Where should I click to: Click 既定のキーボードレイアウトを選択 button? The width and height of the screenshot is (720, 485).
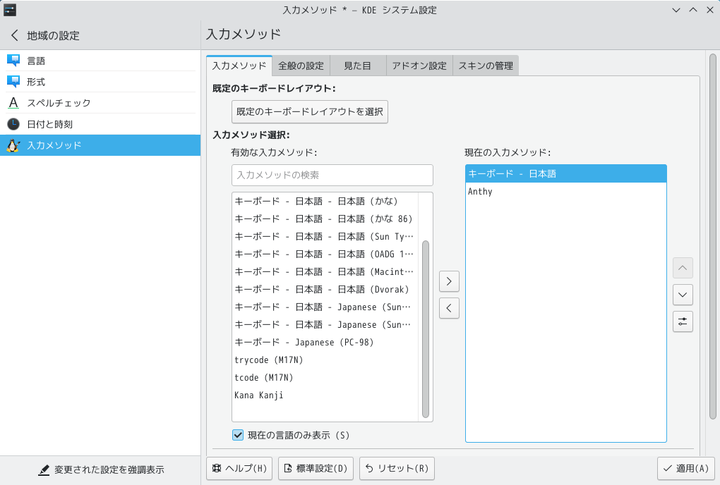[310, 111]
